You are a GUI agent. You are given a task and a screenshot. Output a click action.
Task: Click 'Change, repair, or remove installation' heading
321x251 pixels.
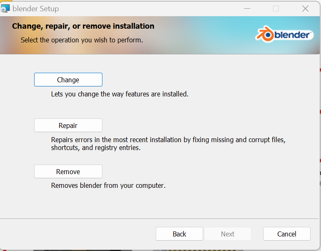[x=83, y=26]
